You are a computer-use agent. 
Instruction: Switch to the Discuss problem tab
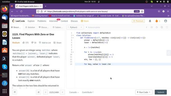(44, 27)
